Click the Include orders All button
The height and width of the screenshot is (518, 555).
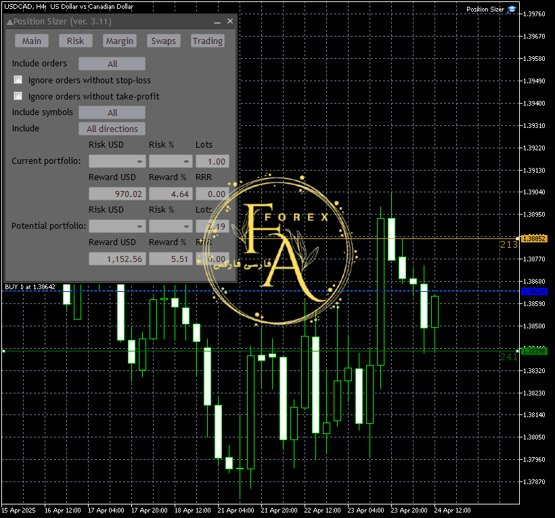(x=112, y=64)
